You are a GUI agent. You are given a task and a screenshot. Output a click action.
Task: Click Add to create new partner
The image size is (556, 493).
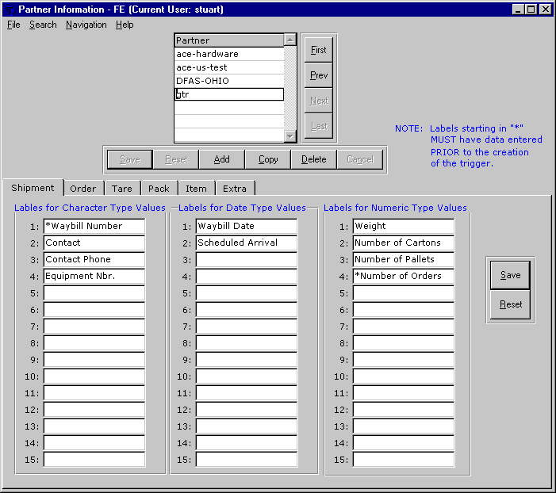click(222, 159)
